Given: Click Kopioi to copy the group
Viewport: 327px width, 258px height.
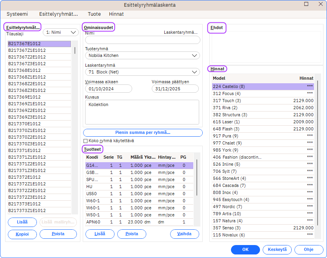Looking at the screenshot, I should click(22, 234).
